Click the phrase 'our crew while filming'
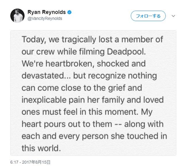This screenshot has width=184, height=166. (63, 52)
